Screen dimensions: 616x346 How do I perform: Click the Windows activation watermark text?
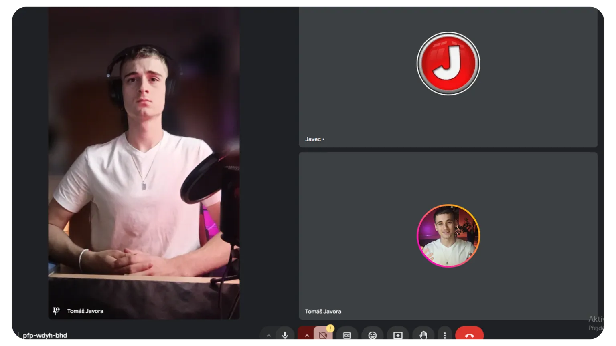click(597, 323)
